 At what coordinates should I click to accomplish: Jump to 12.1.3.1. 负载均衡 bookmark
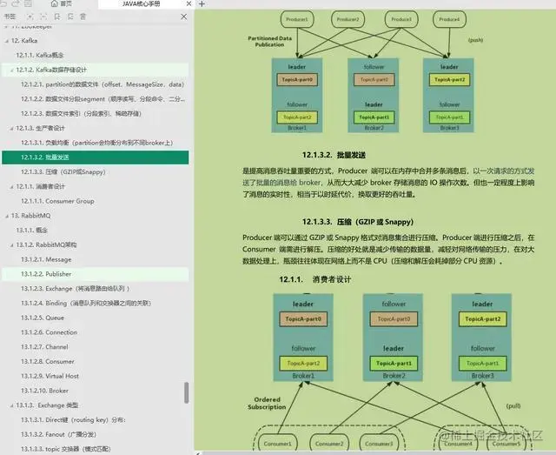pos(96,143)
